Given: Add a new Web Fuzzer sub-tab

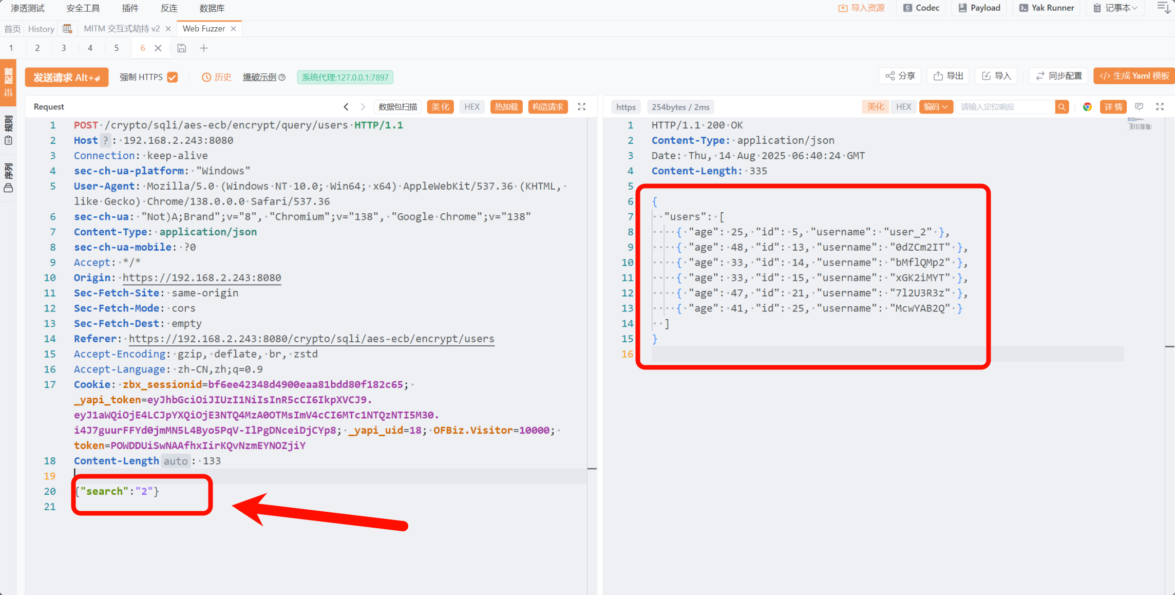Looking at the screenshot, I should (x=204, y=48).
